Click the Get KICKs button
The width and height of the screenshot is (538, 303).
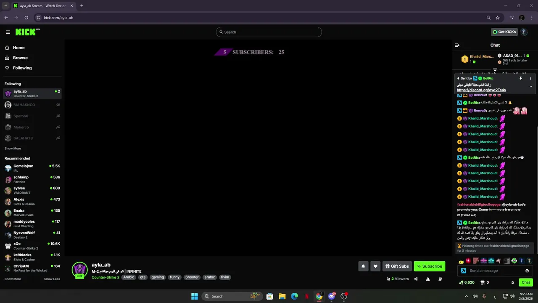click(x=504, y=32)
